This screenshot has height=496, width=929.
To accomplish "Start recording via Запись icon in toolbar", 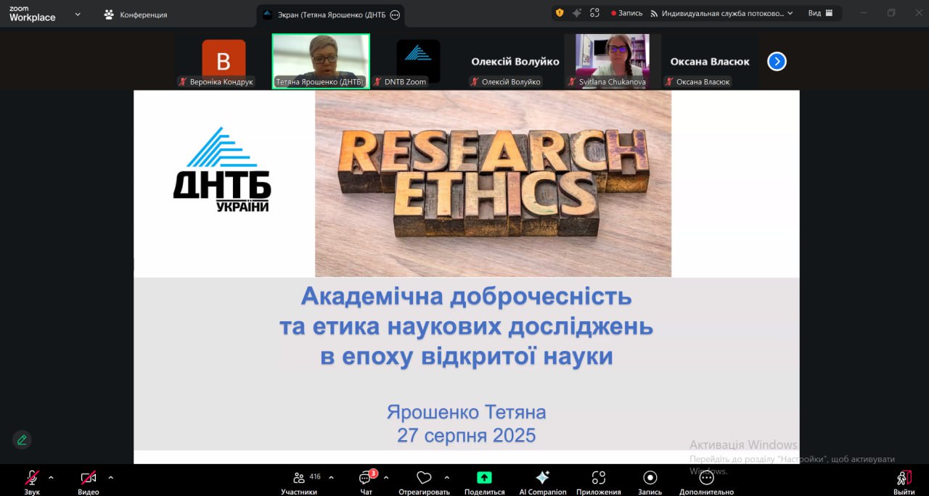I will 650,479.
